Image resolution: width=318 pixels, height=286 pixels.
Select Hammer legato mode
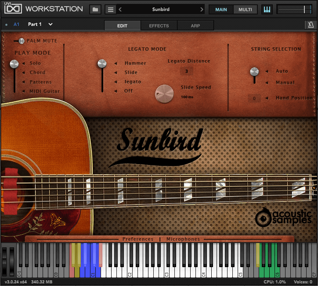[135, 63]
